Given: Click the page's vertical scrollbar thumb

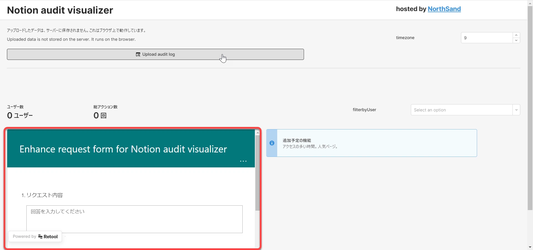Looking at the screenshot, I should point(530,108).
